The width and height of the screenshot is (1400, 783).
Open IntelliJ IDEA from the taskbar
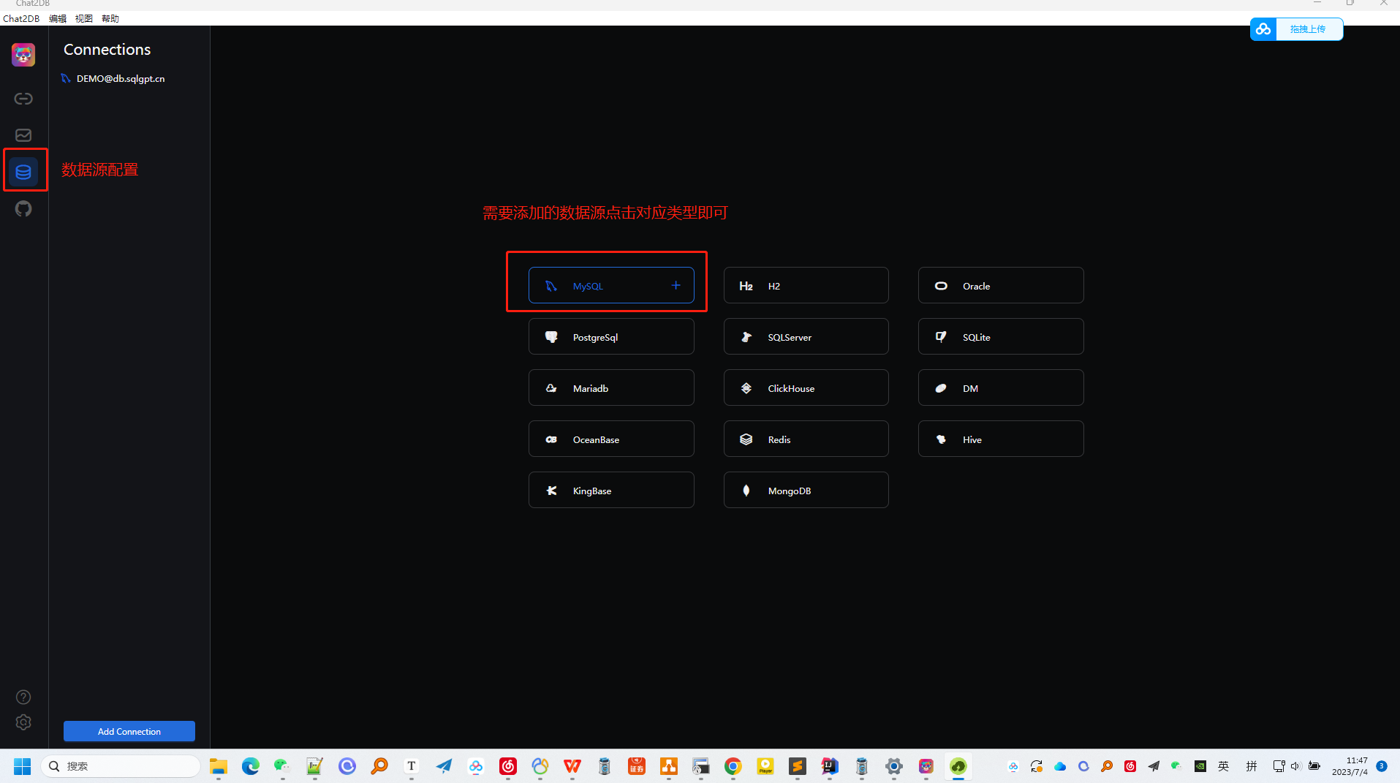coord(830,766)
